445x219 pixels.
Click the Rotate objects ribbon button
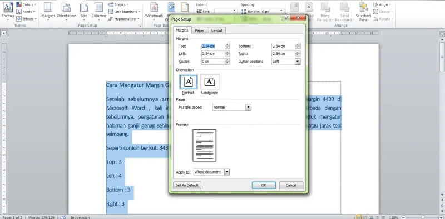pos(383,19)
